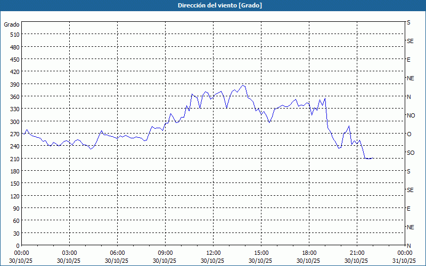Screen dimensions: 426x266
Task: Pick the "180" degree axis label
Action: [15, 171]
